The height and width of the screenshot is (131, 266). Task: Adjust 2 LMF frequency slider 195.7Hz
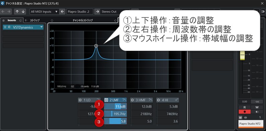point(115,114)
